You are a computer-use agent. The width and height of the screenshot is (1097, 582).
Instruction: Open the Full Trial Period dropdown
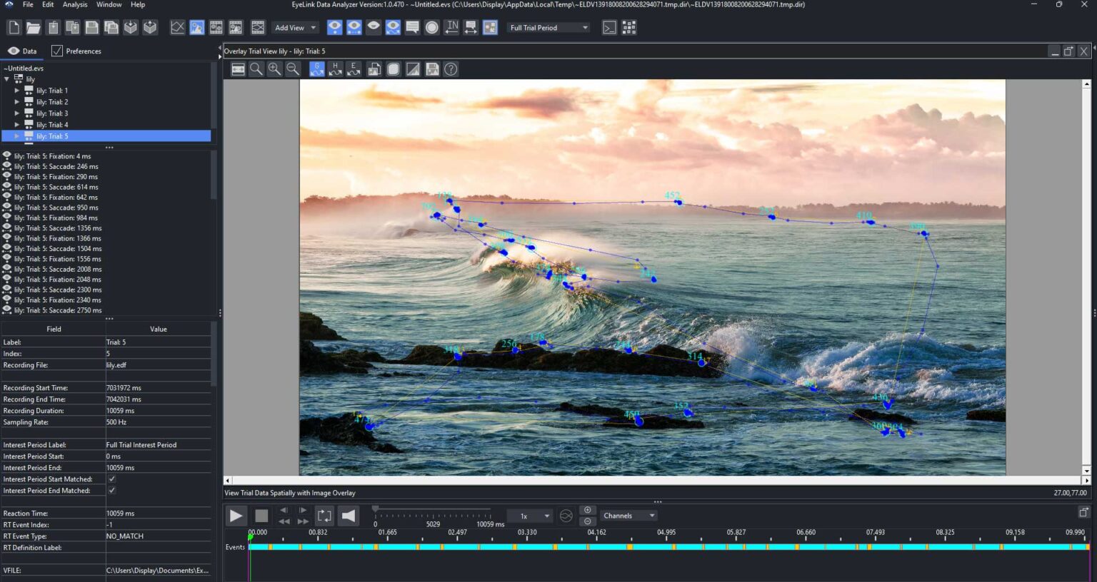coord(548,28)
